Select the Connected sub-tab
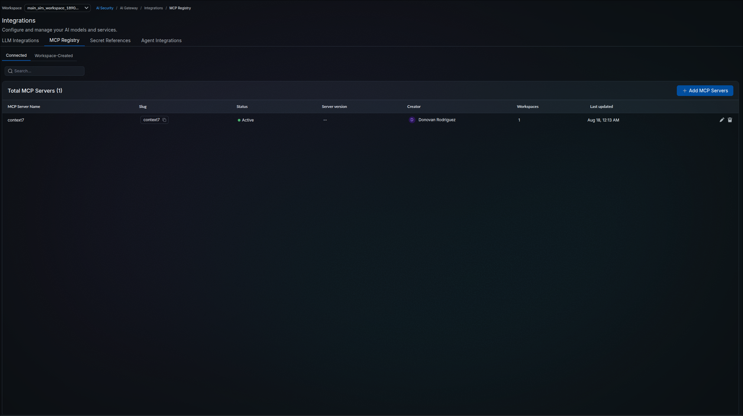The width and height of the screenshot is (743, 416). pyautogui.click(x=16, y=55)
